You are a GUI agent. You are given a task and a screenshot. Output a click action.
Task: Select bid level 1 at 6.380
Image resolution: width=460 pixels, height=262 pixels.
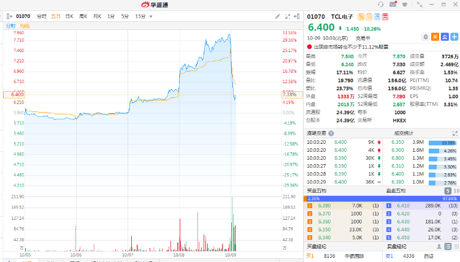click(x=343, y=206)
